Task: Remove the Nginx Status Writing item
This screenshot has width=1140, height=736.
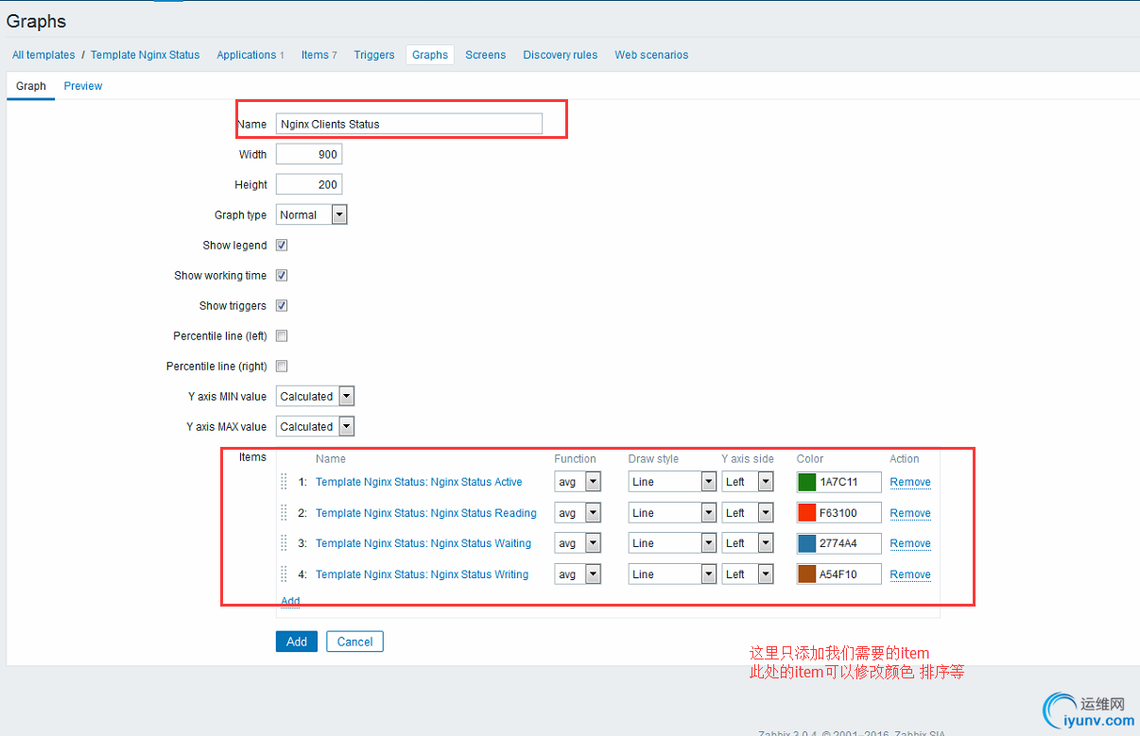Action: (910, 574)
